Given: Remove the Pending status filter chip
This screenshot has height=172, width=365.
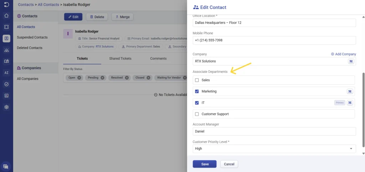Looking at the screenshot, I should pyautogui.click(x=102, y=77).
